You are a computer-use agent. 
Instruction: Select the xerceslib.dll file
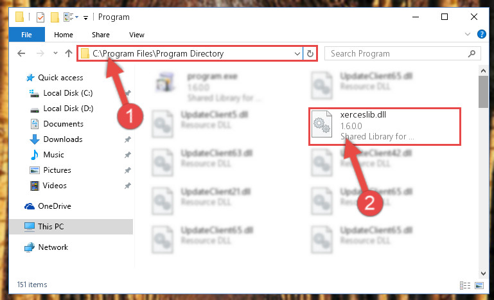pos(384,127)
